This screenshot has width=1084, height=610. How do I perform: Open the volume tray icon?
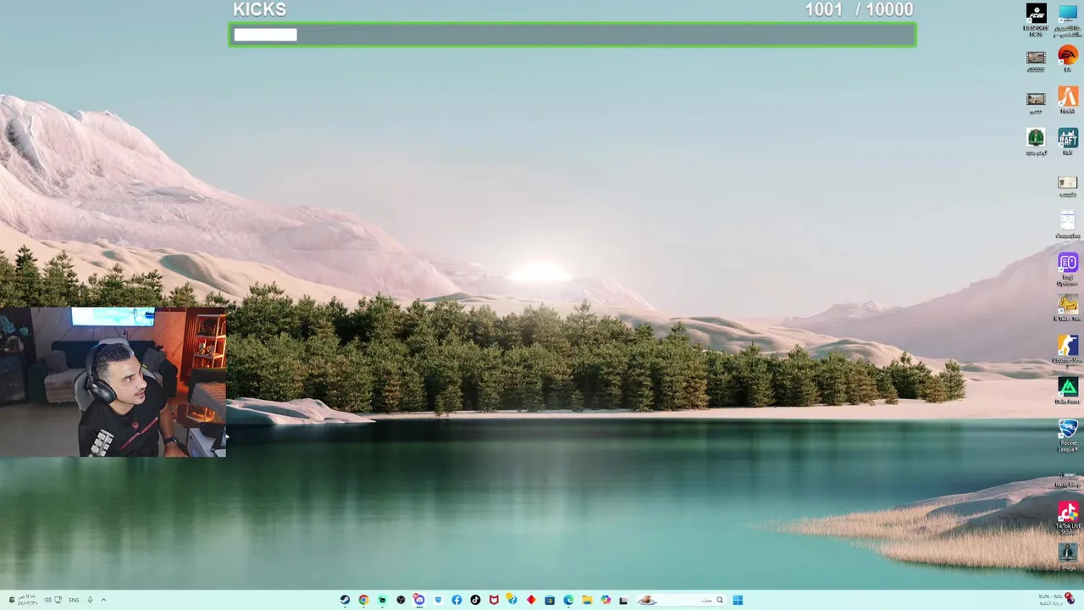pos(47,600)
